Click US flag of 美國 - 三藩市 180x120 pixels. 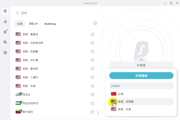[18, 77]
